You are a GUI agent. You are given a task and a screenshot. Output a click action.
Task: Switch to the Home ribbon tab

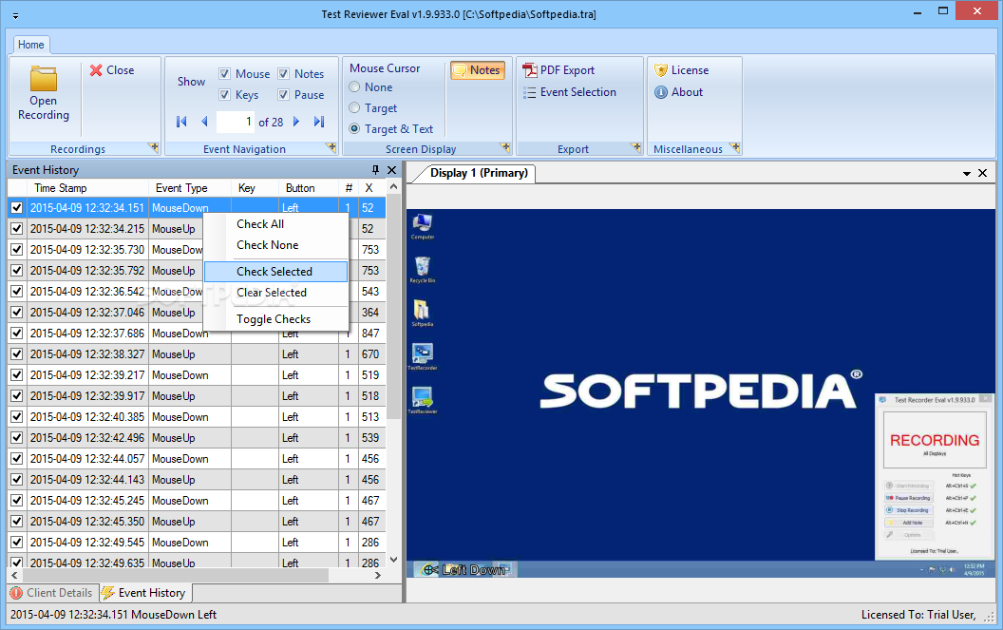(30, 45)
